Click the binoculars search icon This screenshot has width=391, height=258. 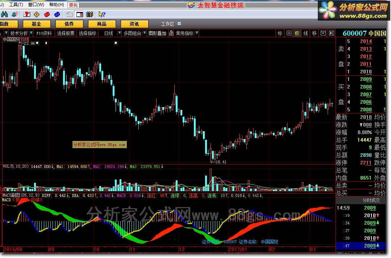click(x=4, y=14)
